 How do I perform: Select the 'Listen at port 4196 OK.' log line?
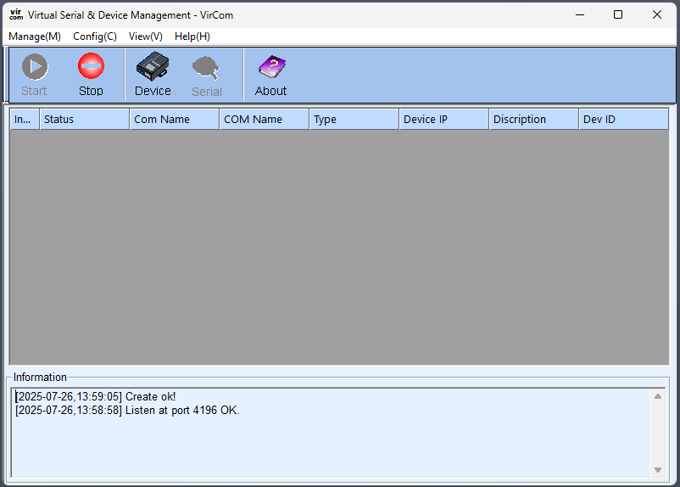pyautogui.click(x=127, y=410)
